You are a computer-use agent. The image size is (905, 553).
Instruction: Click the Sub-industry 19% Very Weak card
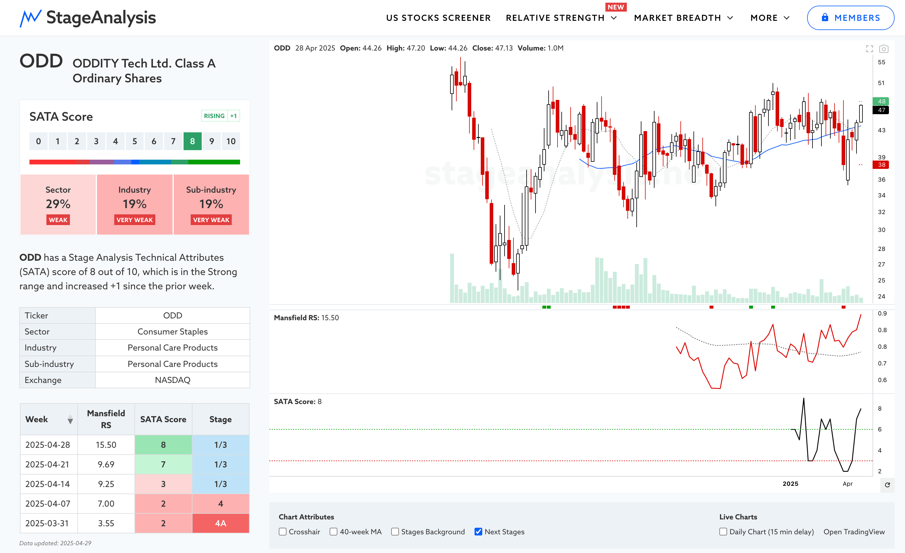[211, 204]
